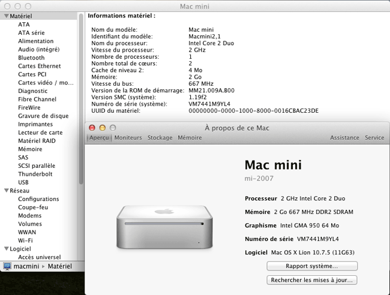Click the Rapport système button
This screenshot has width=390, height=295.
[312, 266]
